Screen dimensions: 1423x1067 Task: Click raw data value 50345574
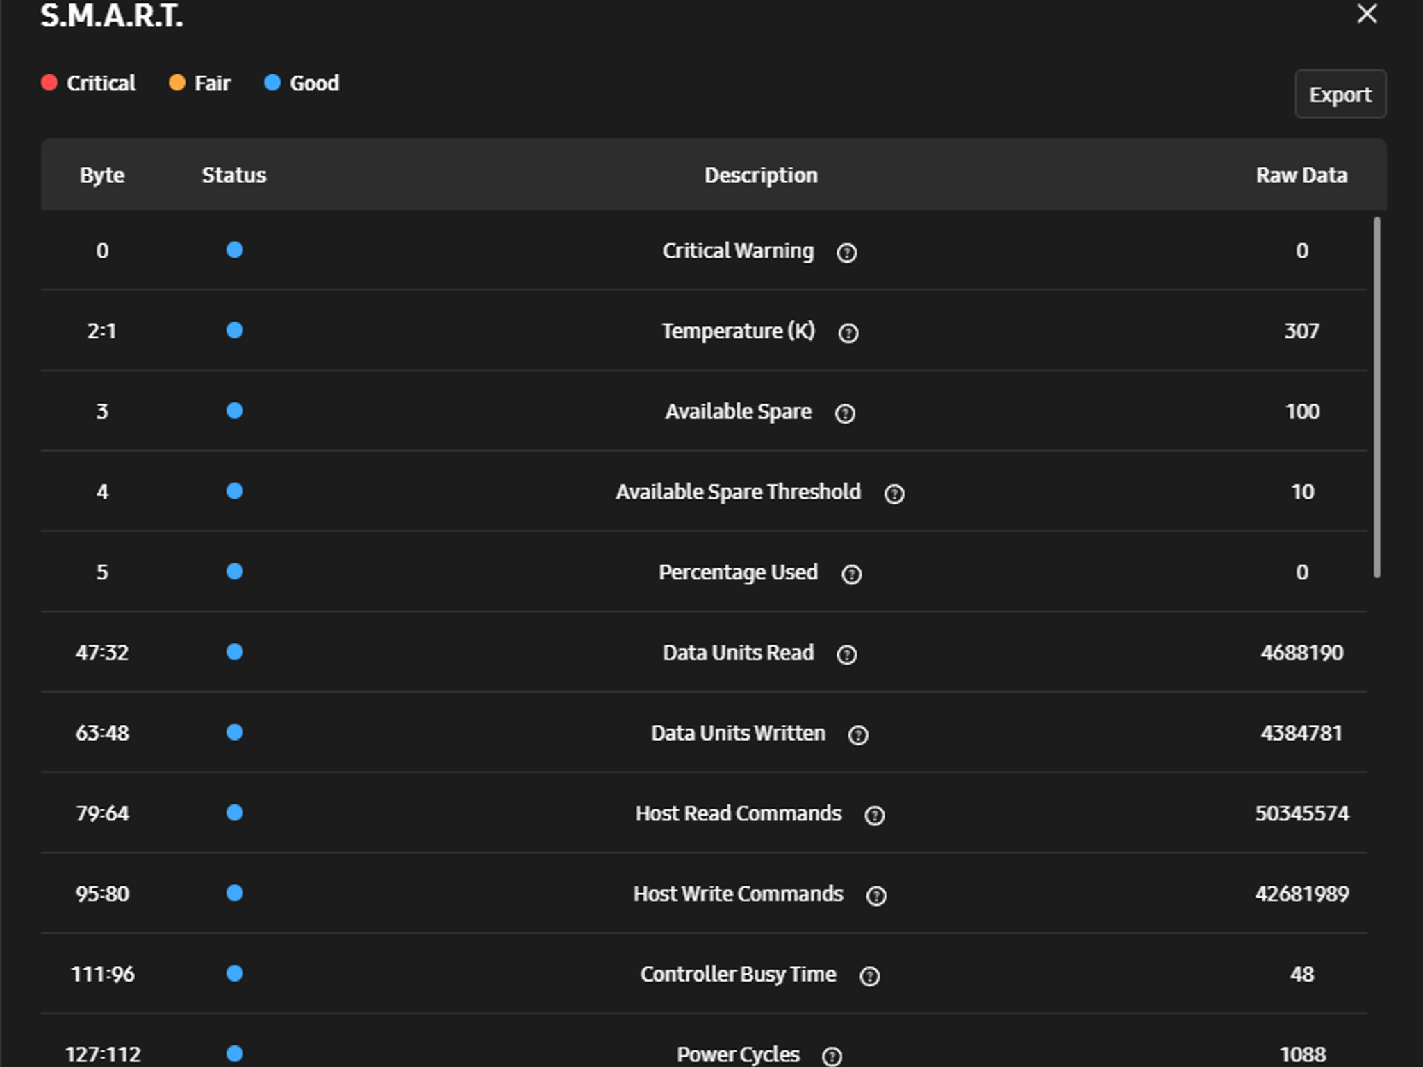click(1301, 813)
